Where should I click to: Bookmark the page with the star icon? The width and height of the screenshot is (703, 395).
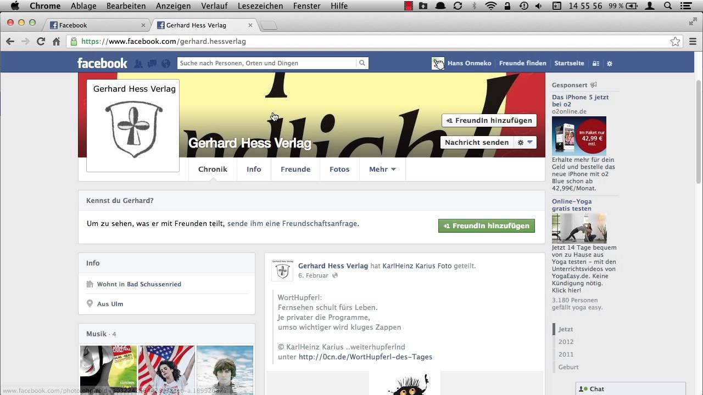point(675,42)
